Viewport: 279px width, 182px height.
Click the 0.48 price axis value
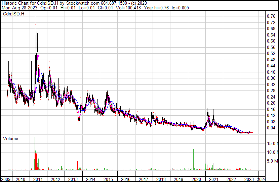(271, 60)
